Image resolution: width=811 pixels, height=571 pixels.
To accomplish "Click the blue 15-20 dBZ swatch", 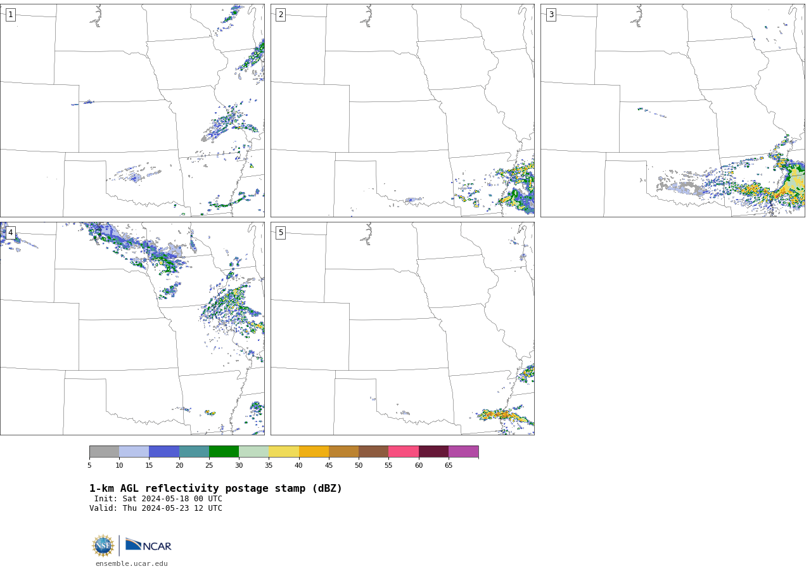I will pyautogui.click(x=164, y=451).
